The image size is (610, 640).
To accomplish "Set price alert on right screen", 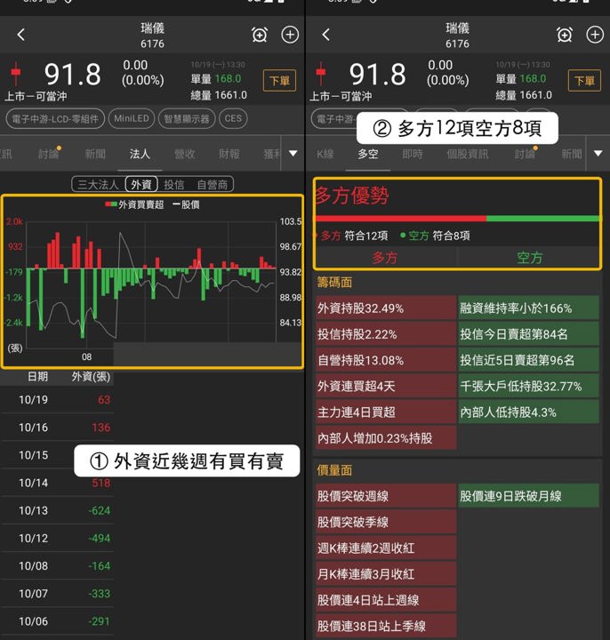I will point(565,35).
